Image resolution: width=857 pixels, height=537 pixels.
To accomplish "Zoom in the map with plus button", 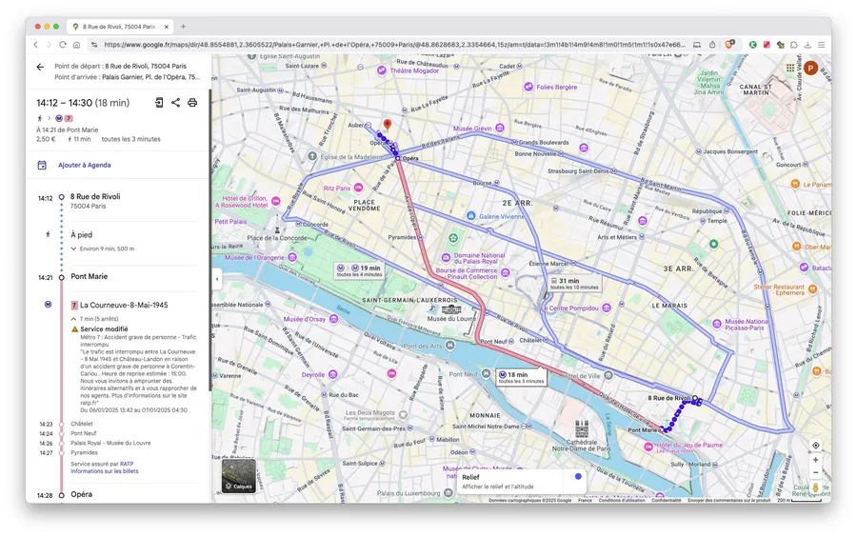I will point(815,460).
